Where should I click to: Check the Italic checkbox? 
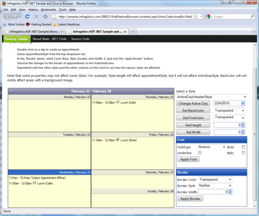pos(243,153)
